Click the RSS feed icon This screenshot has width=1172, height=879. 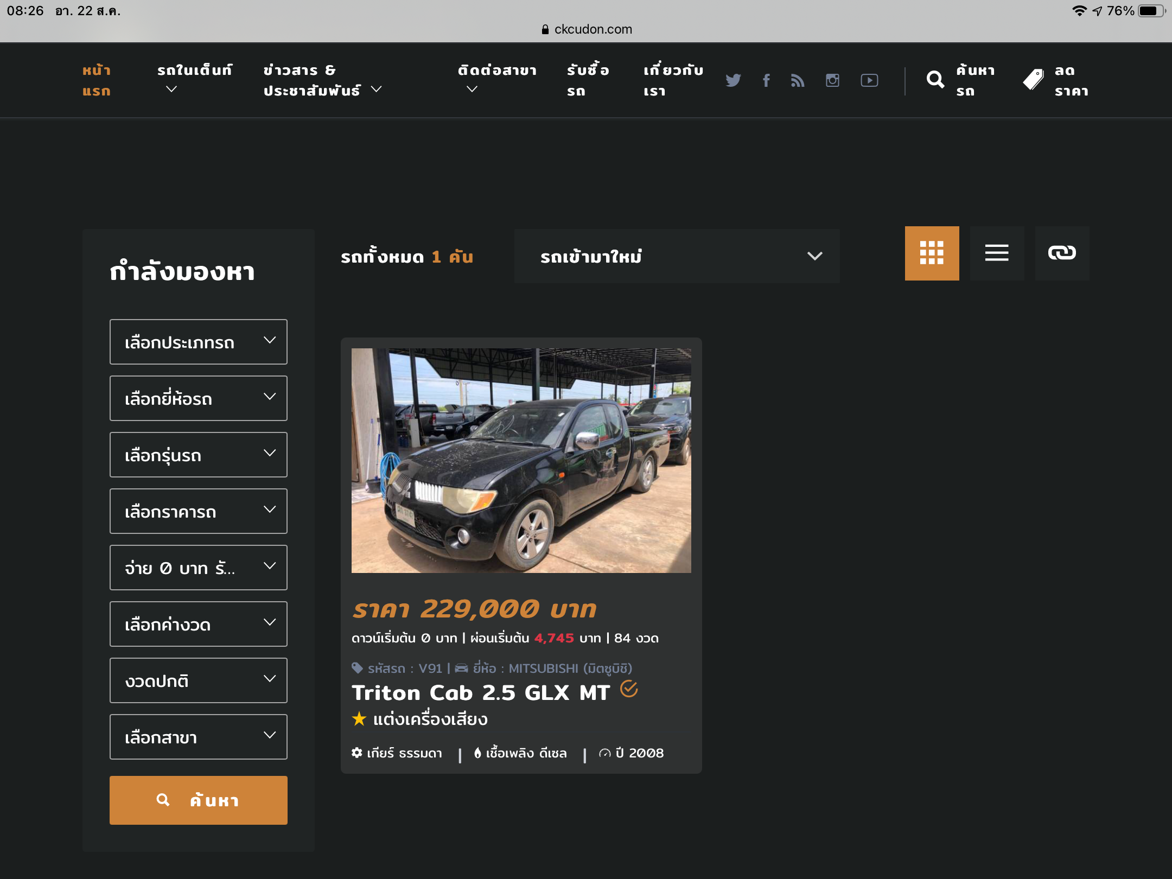[797, 80]
